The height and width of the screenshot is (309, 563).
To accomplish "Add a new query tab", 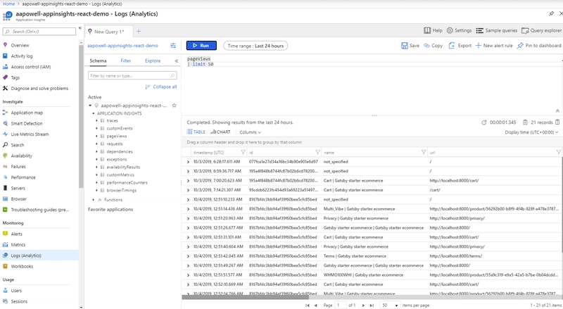I will [x=139, y=31].
